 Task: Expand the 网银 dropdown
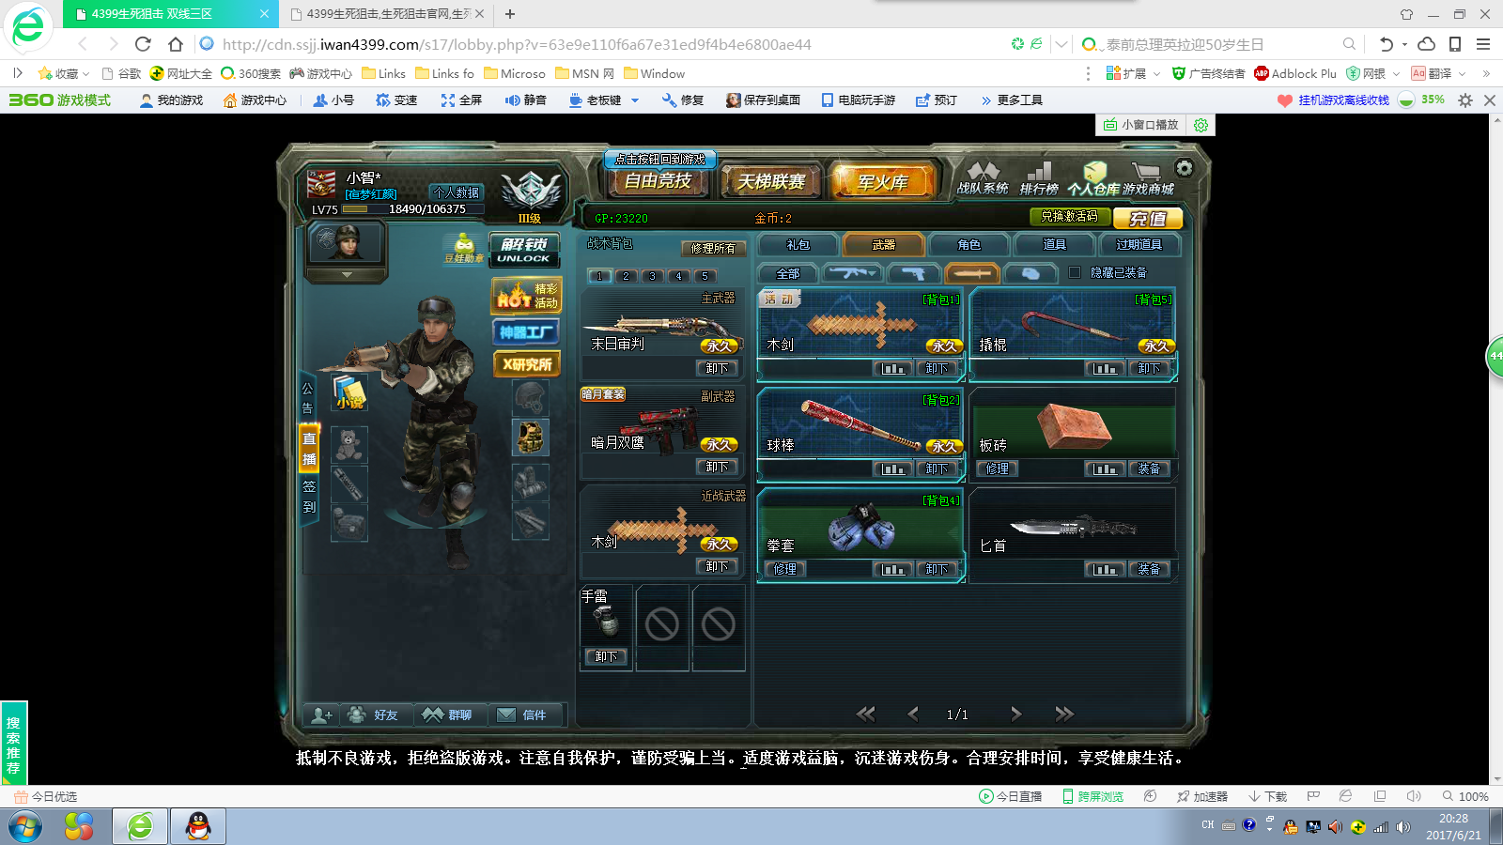tap(1396, 74)
